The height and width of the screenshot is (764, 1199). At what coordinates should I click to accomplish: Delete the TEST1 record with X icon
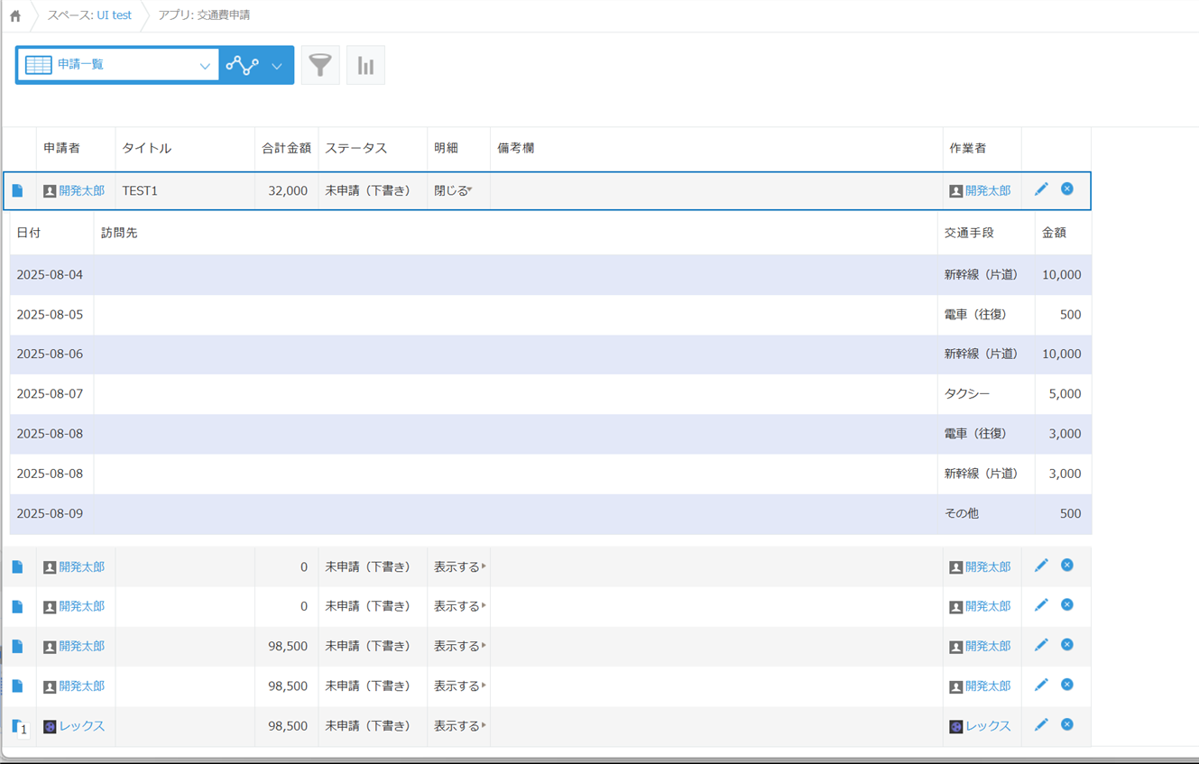click(x=1067, y=189)
